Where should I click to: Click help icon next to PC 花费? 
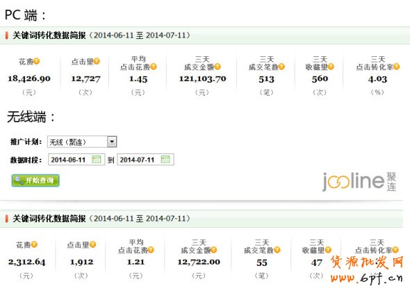36,61
